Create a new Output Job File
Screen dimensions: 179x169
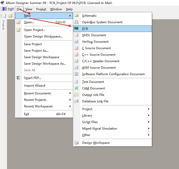pos(112,95)
